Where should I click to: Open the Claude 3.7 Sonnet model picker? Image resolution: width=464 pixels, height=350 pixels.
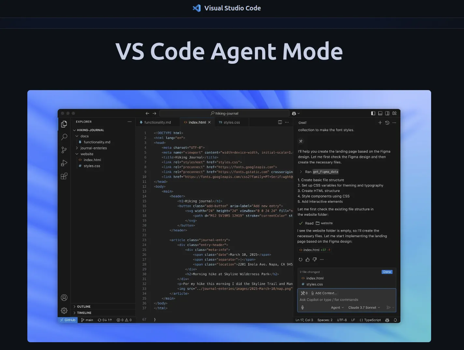point(364,307)
